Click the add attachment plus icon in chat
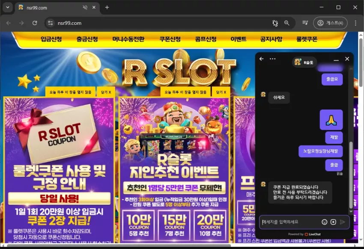The width and height of the screenshot is (364, 249). [x=333, y=222]
